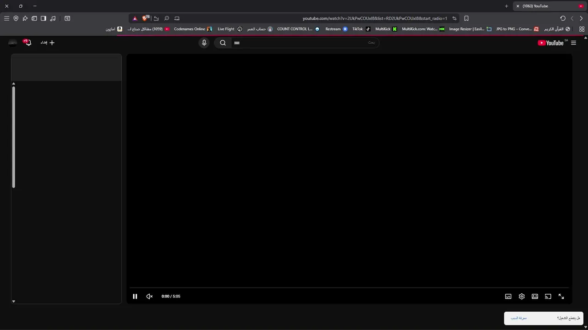Toggle subtitles with the captions icon

click(508, 297)
